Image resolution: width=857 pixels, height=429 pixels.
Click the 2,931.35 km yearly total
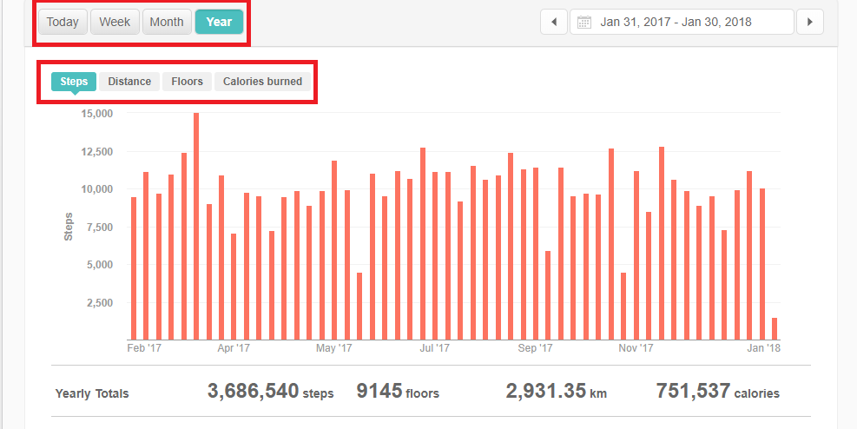click(556, 392)
